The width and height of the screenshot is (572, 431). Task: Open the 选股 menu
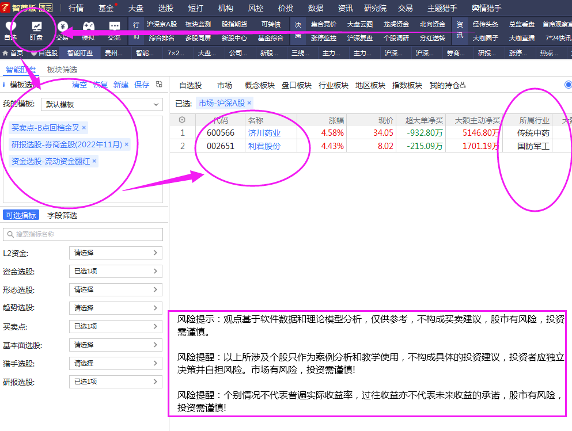pos(166,8)
